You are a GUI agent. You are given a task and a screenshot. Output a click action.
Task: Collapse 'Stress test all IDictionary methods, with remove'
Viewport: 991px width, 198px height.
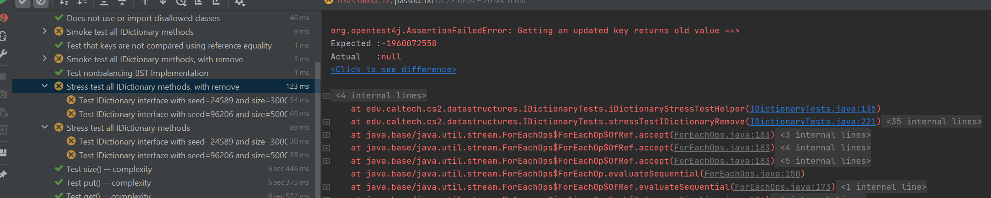pos(45,86)
